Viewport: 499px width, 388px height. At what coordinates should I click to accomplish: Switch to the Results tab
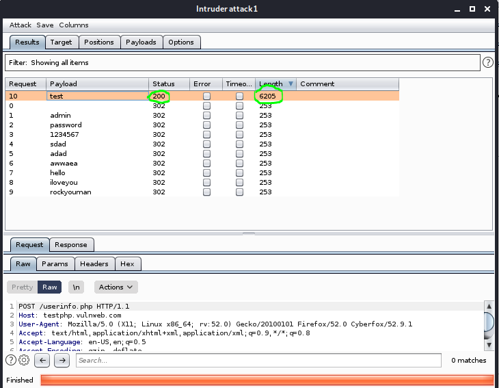pyautogui.click(x=27, y=42)
